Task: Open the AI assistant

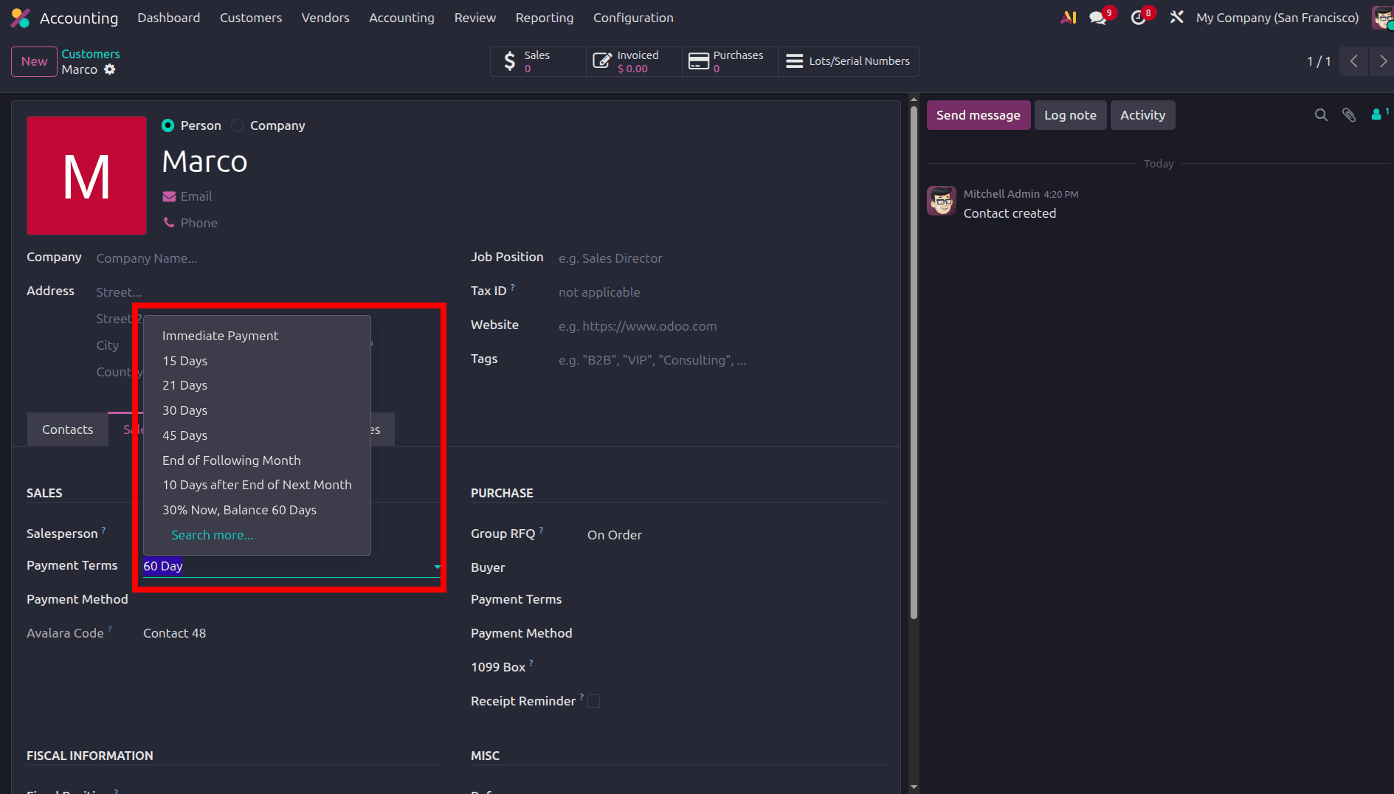Action: 1068,17
